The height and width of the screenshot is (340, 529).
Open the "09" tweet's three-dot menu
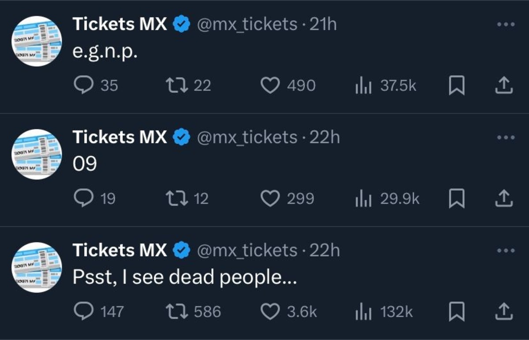coord(505,137)
